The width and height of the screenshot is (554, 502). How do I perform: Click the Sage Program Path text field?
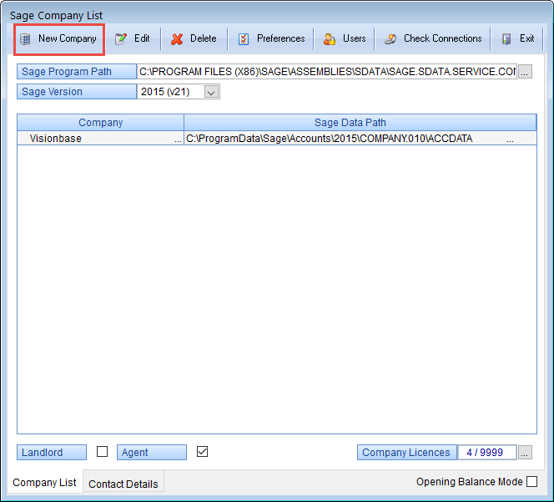pos(327,72)
